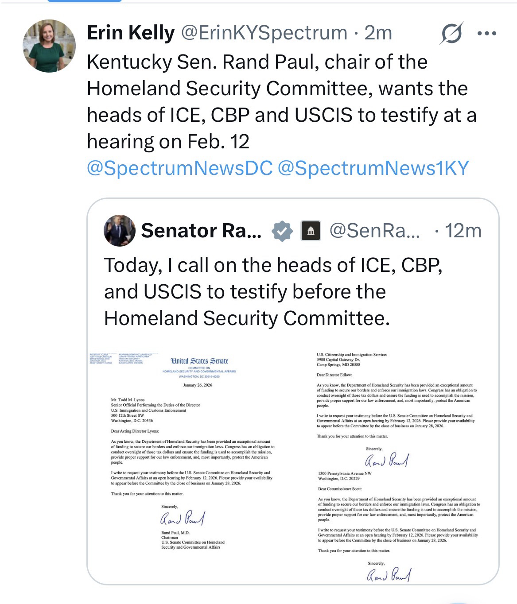
Task: Follow the @SpectrumNews1KY mention
Action: point(373,168)
